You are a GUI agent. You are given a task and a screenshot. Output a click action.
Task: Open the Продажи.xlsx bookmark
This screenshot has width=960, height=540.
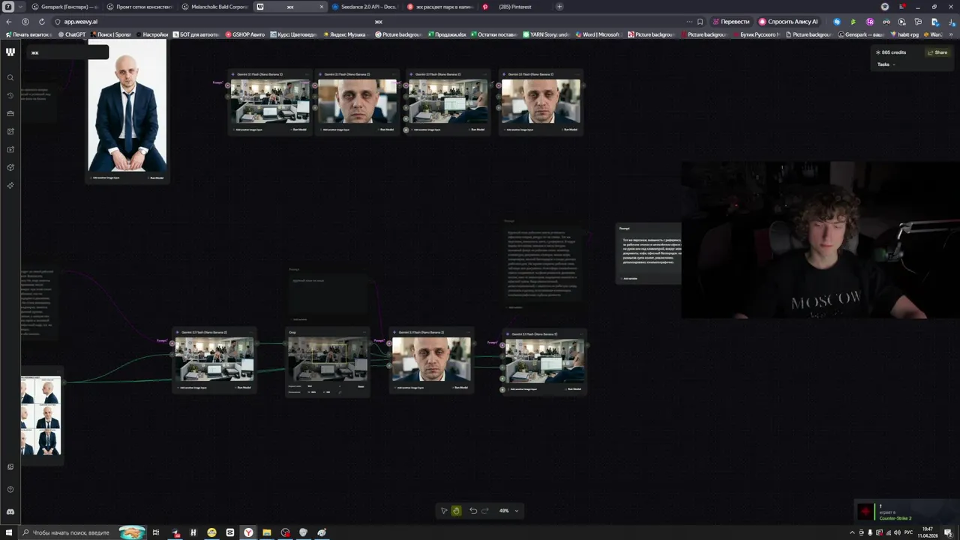[x=448, y=34]
